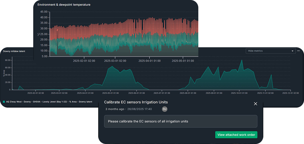Click the 26/08/2025 17:40 timestamp
304x144 pixels.
(x=140, y=109)
